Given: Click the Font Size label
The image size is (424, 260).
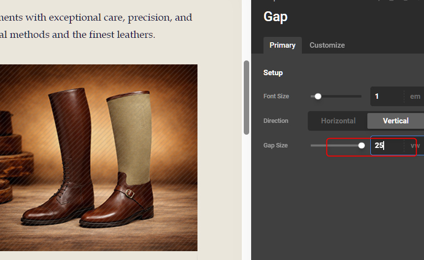Looking at the screenshot, I should tap(276, 96).
